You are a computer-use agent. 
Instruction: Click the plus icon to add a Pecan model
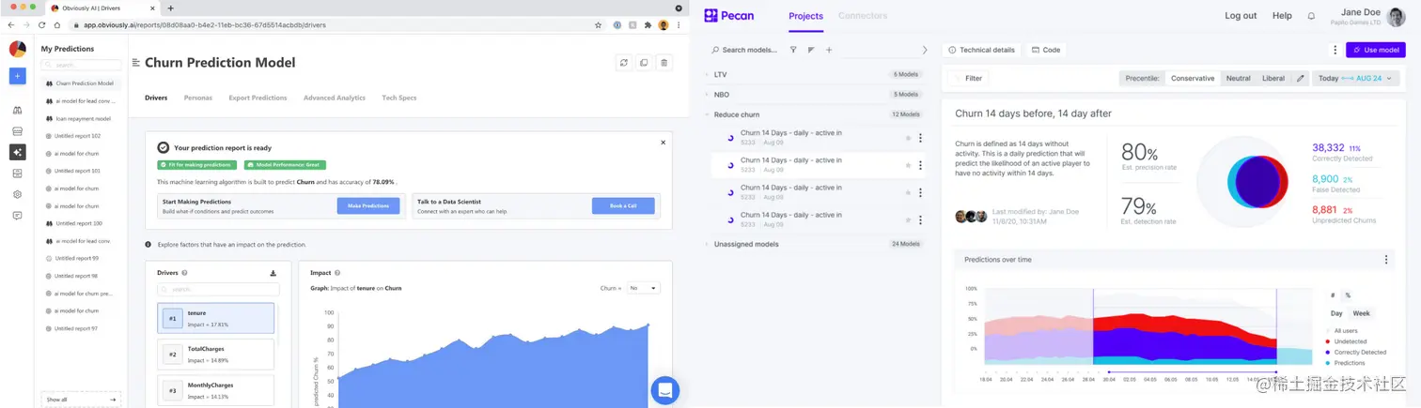tap(829, 50)
